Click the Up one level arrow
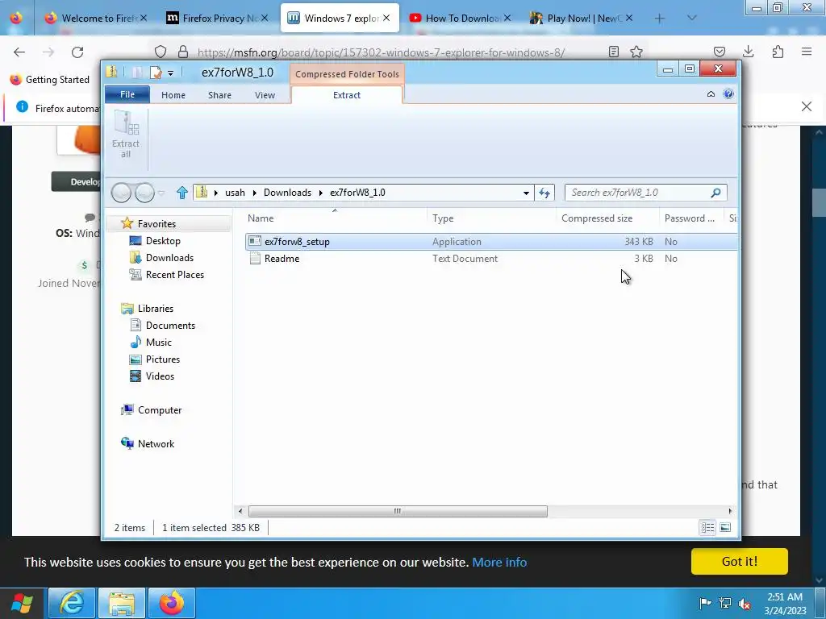The width and height of the screenshot is (826, 619). point(182,193)
